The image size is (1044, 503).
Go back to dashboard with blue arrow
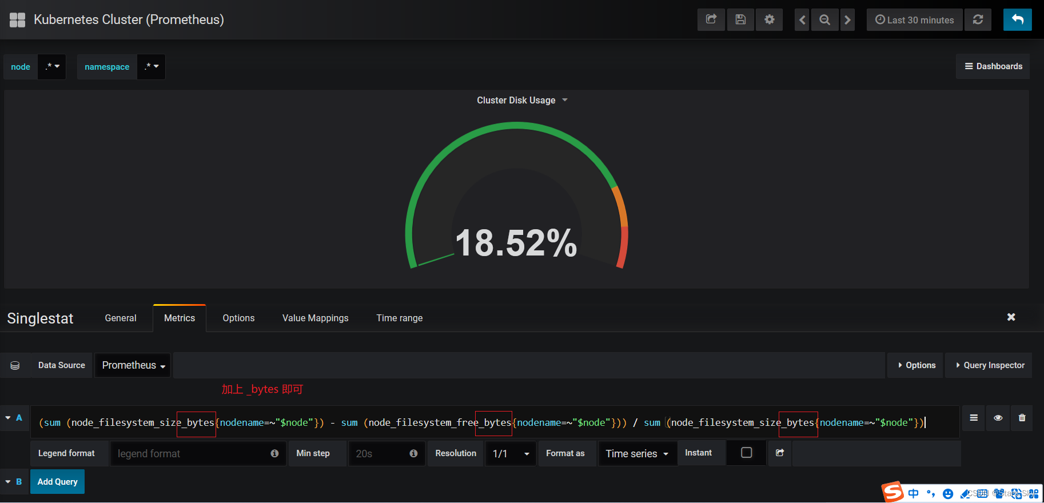click(1018, 19)
